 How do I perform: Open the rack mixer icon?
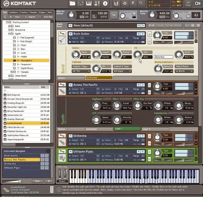[81, 4]
